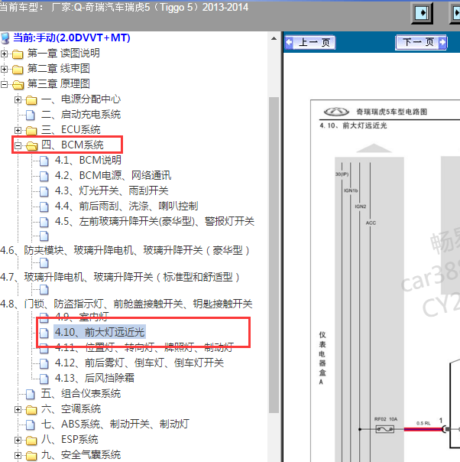Open 4.1、BCM说明 page
The image size is (460, 462).
tap(88, 161)
